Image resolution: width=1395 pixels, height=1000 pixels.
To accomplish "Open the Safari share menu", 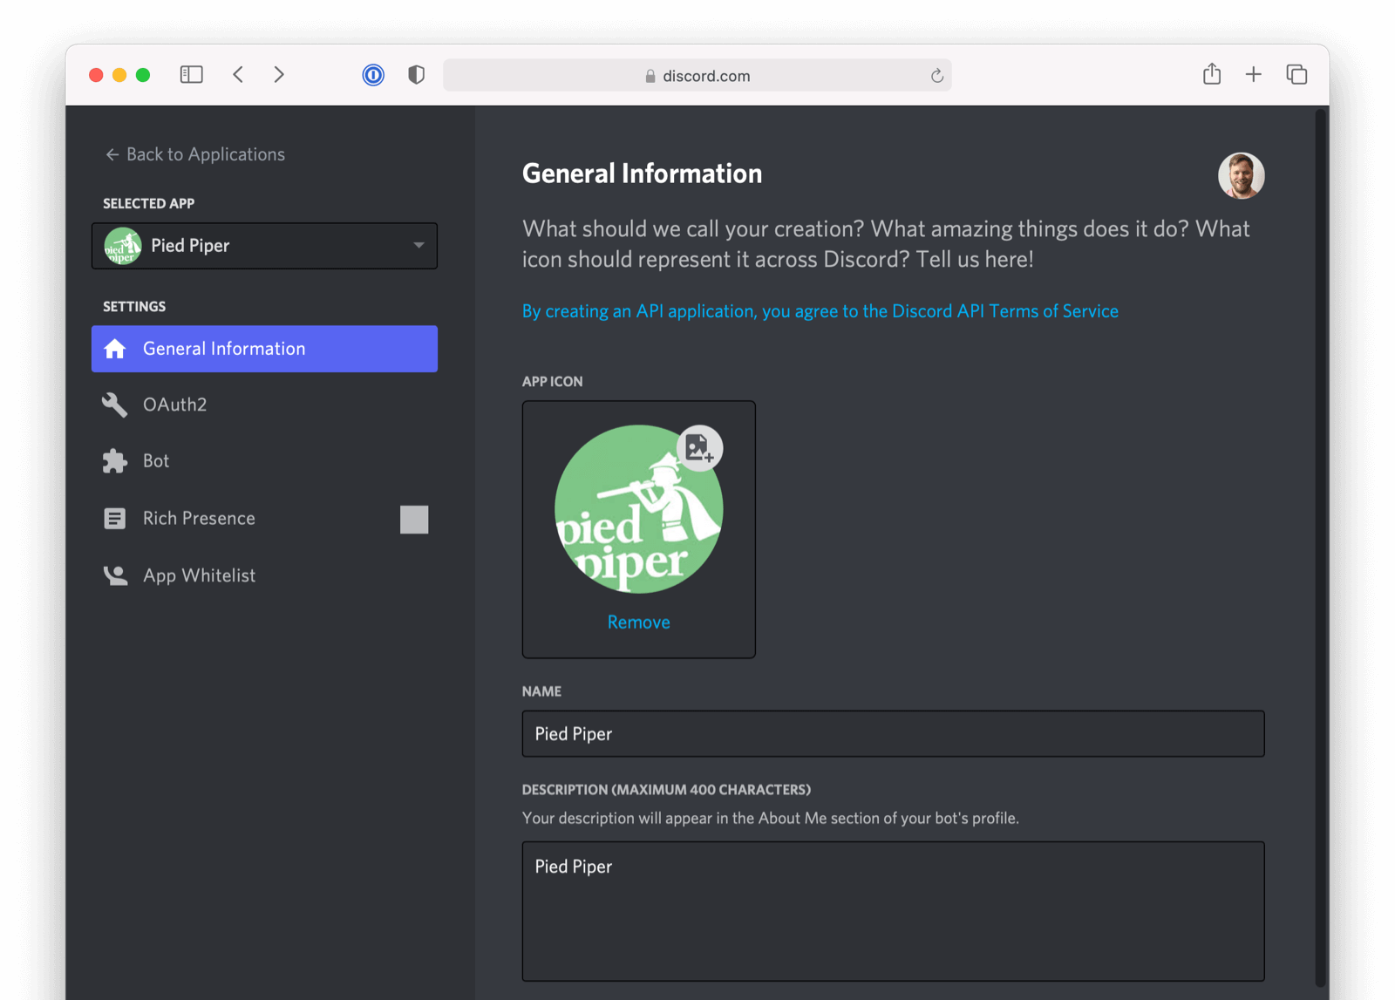I will pos(1212,74).
